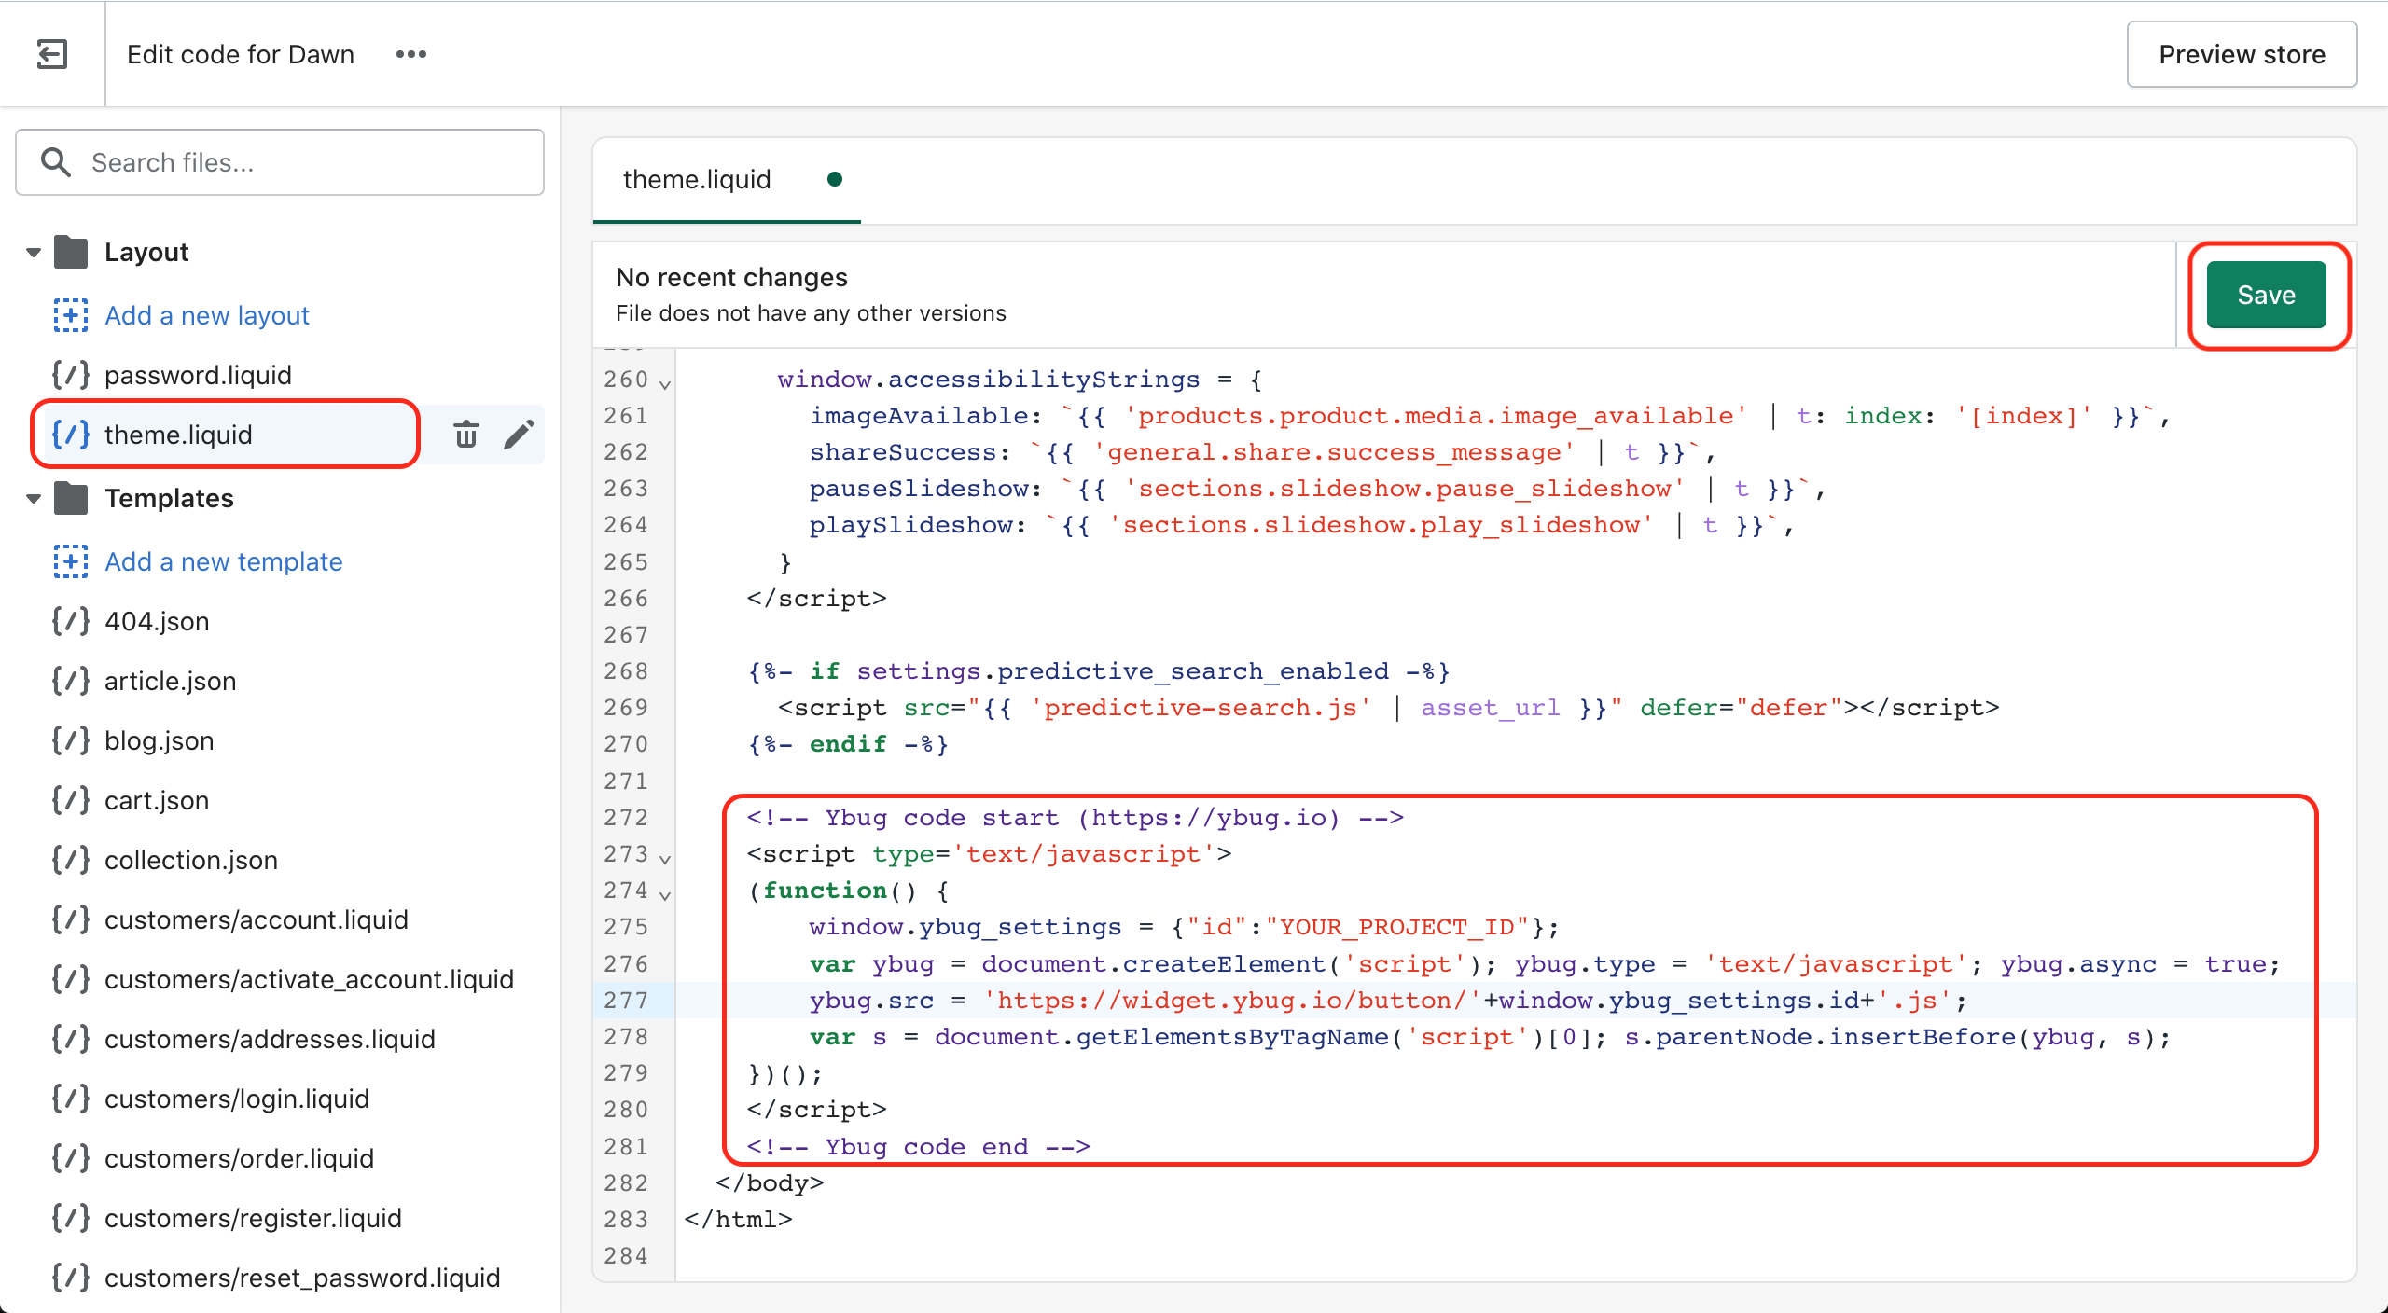The width and height of the screenshot is (2388, 1313).
Task: Rename theme.liquid with the pencil icon
Action: 519,435
